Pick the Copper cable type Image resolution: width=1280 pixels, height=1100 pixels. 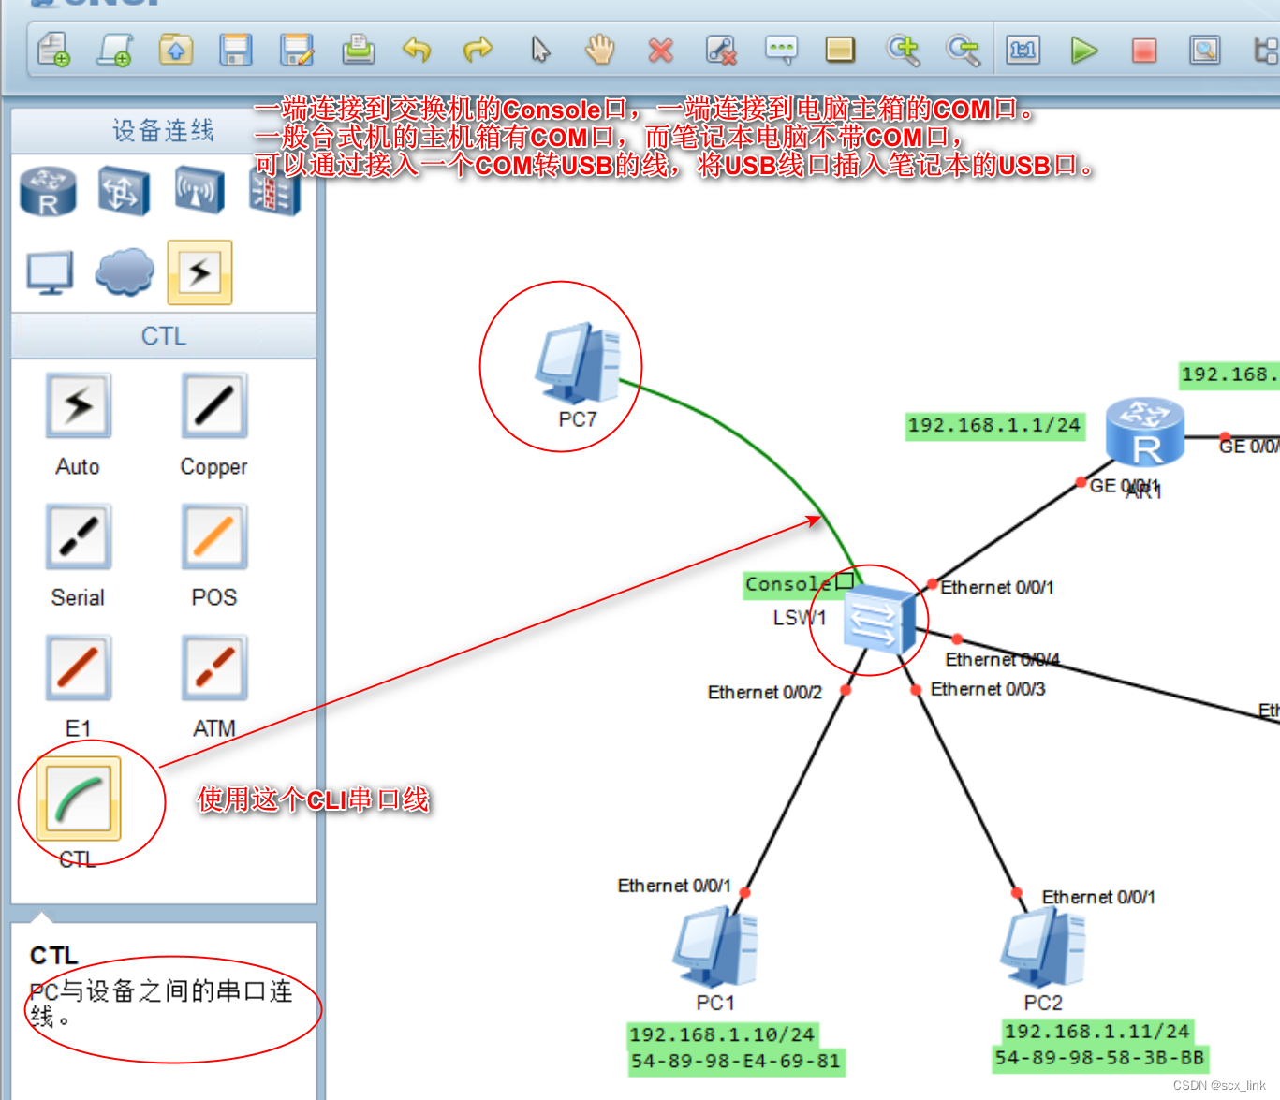tap(214, 405)
